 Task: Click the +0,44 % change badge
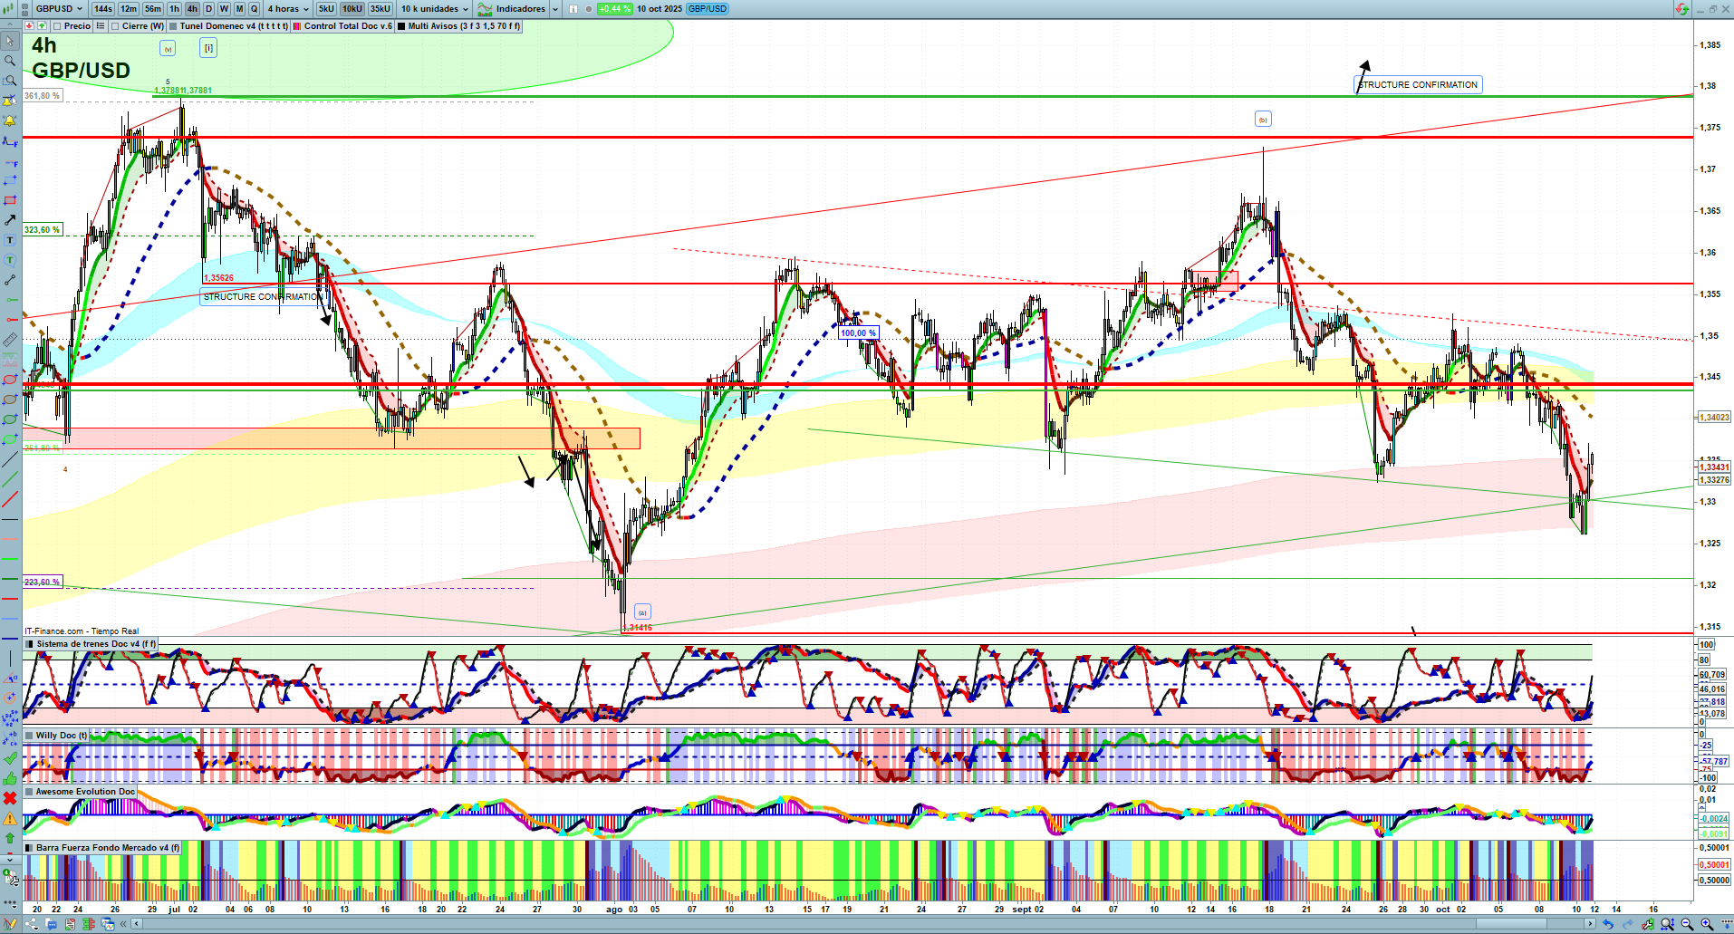(615, 9)
